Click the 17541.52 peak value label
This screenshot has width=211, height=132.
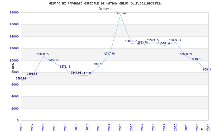pyautogui.click(x=120, y=13)
